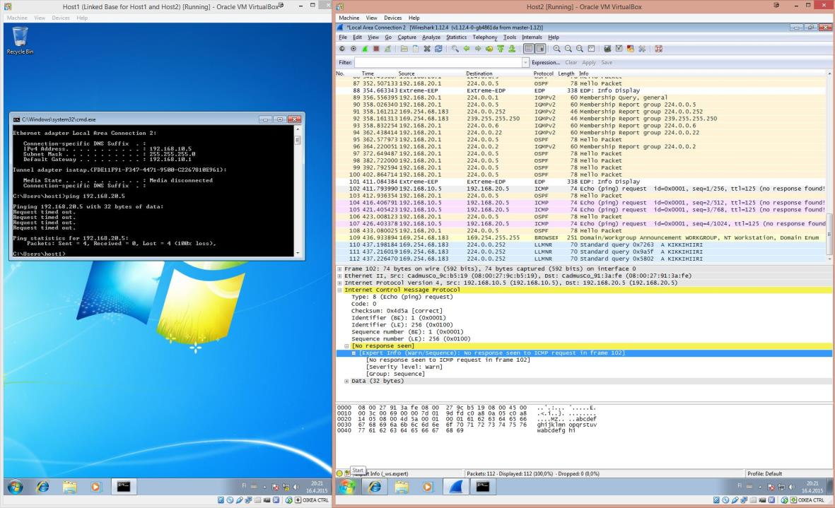Open the Wireshark Statistics menu
The height and width of the screenshot is (508, 835).
tap(456, 37)
